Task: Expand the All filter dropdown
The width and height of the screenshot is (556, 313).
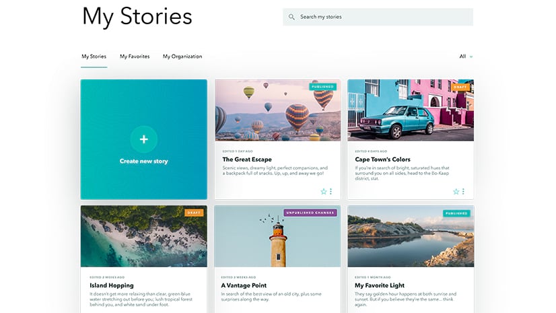Action: point(466,57)
